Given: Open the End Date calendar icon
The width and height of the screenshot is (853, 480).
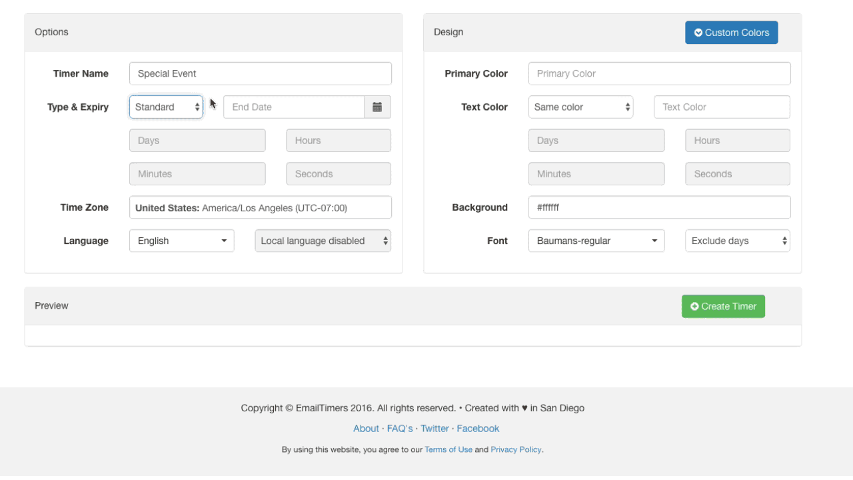Looking at the screenshot, I should click(x=377, y=107).
